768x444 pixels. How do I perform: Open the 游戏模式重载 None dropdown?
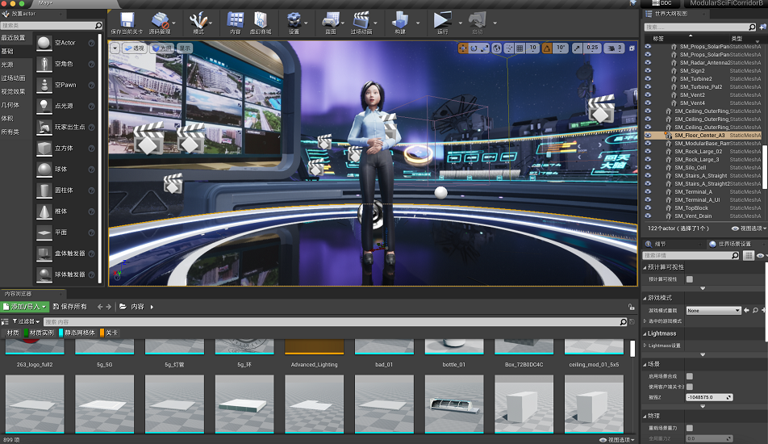[x=713, y=310]
